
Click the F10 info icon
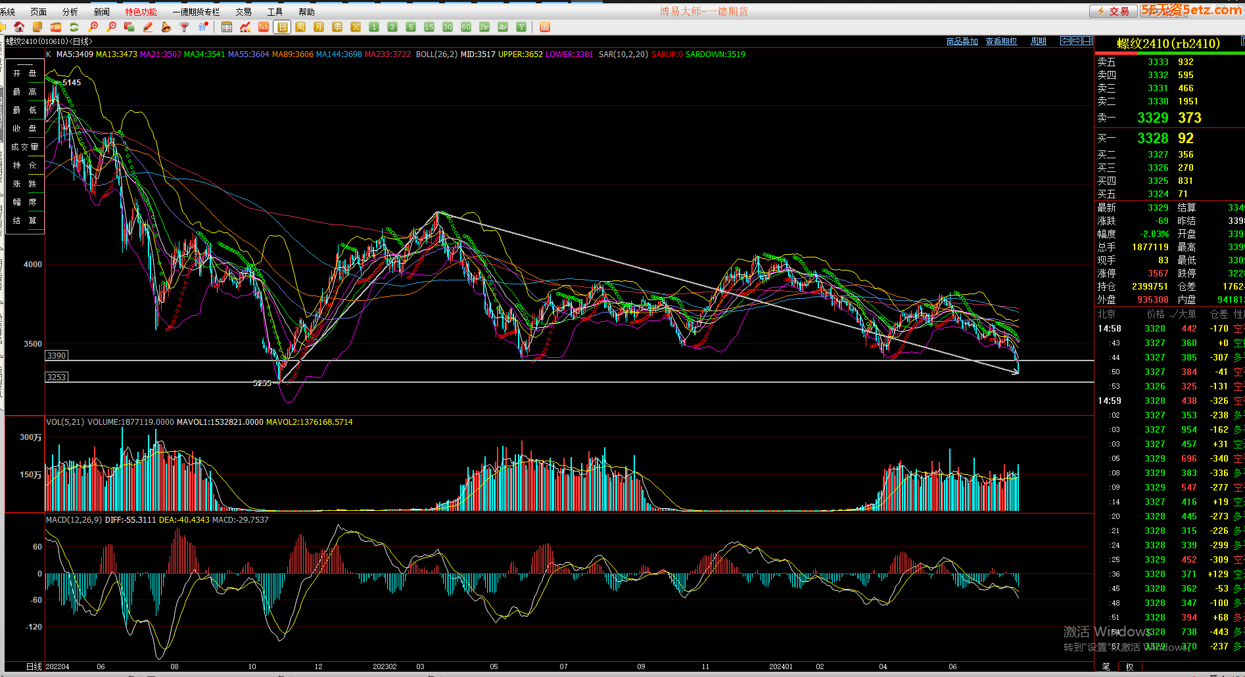tap(56, 27)
